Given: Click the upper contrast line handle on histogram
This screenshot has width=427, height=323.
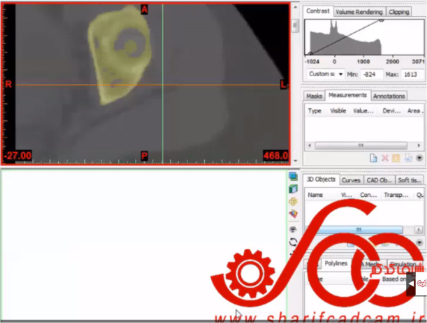Looking at the screenshot, I should 381,19.
